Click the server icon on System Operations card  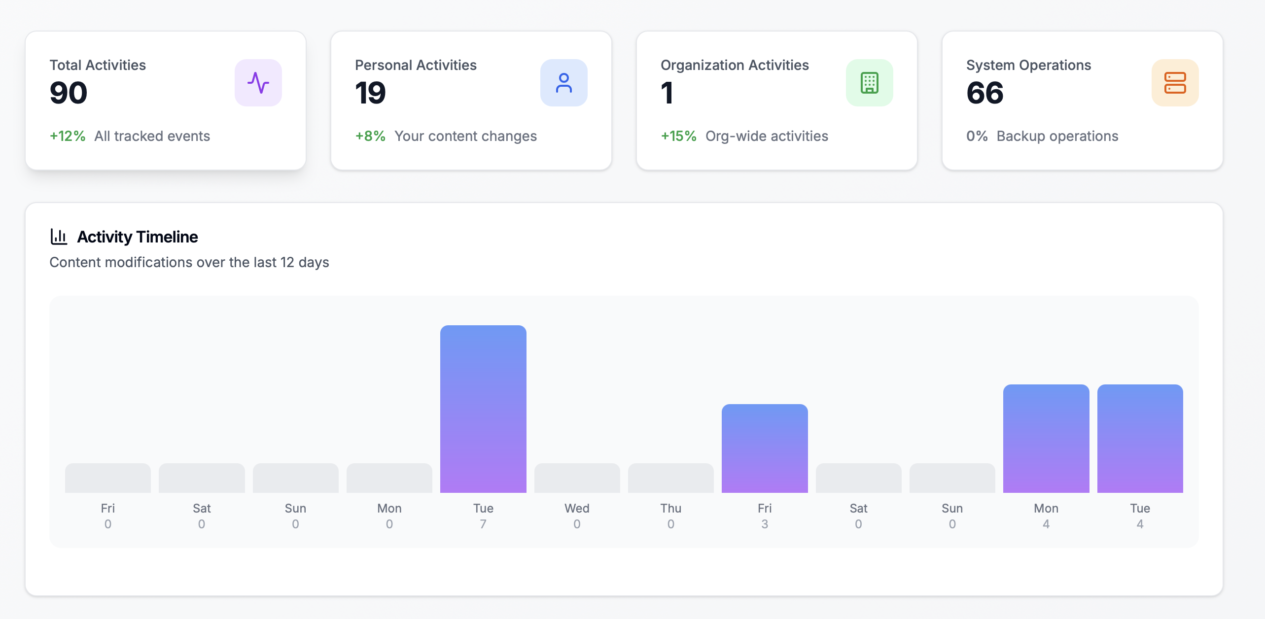coord(1175,83)
